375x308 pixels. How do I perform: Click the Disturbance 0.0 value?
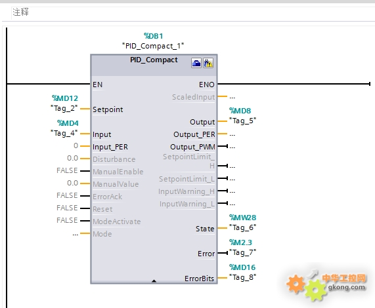coord(72,158)
